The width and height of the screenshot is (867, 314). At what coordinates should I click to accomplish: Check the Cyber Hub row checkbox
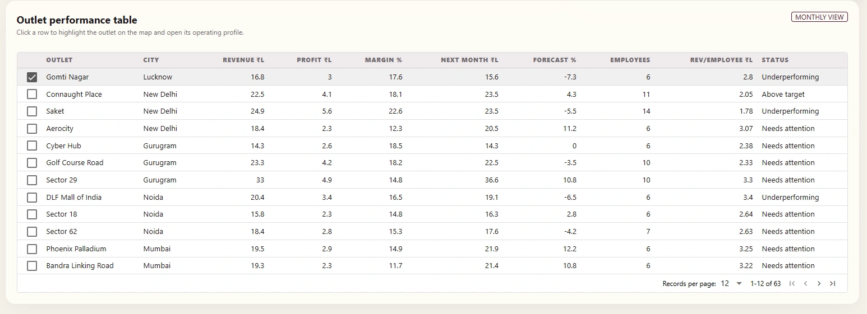click(x=32, y=146)
